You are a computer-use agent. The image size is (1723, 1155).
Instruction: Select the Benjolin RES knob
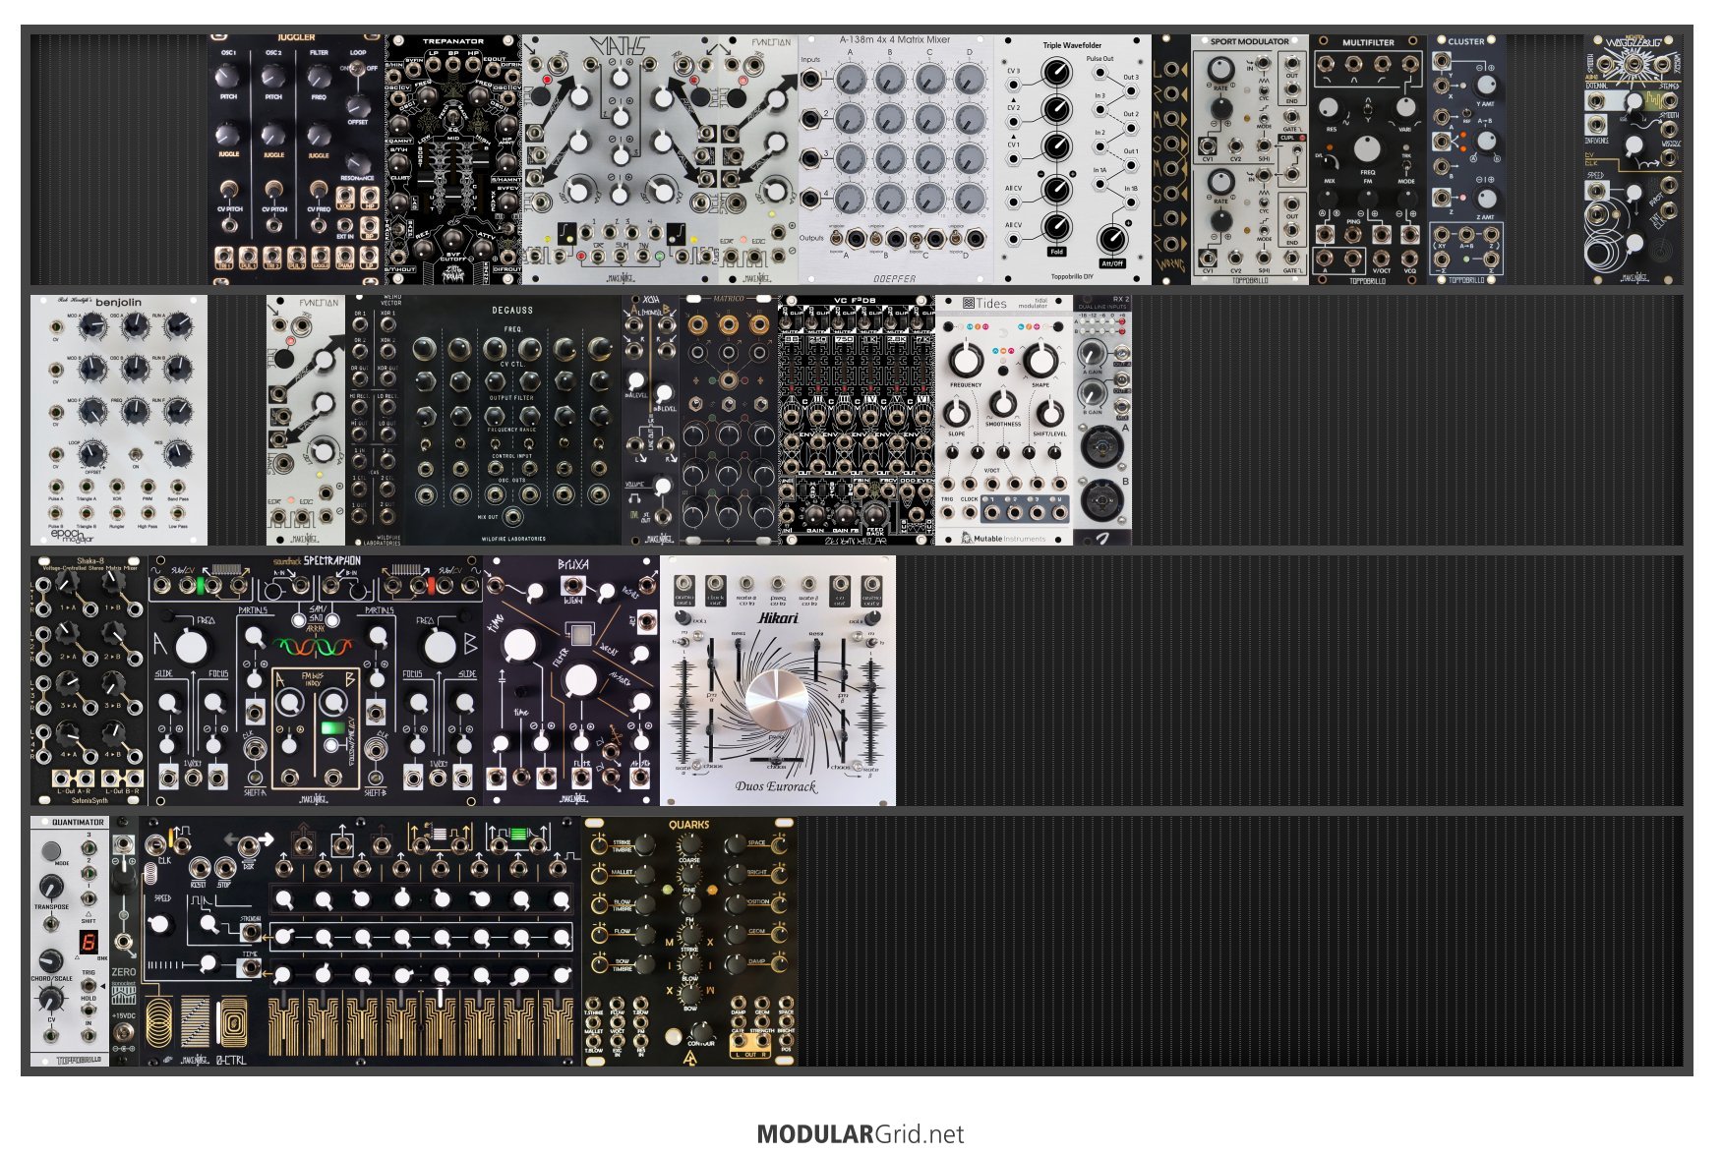tap(178, 453)
